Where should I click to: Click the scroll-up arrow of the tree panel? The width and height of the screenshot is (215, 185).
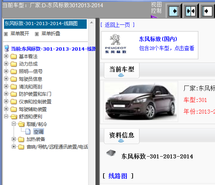pos(91,23)
